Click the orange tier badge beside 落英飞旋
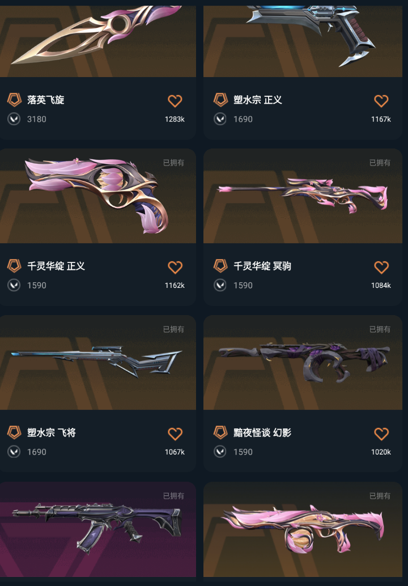This screenshot has height=586, width=408. pyautogui.click(x=14, y=100)
